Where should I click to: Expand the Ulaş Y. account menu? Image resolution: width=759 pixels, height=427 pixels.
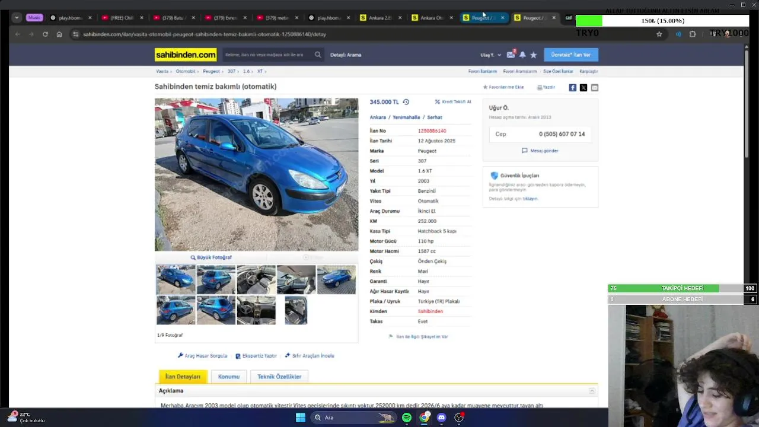click(x=490, y=55)
